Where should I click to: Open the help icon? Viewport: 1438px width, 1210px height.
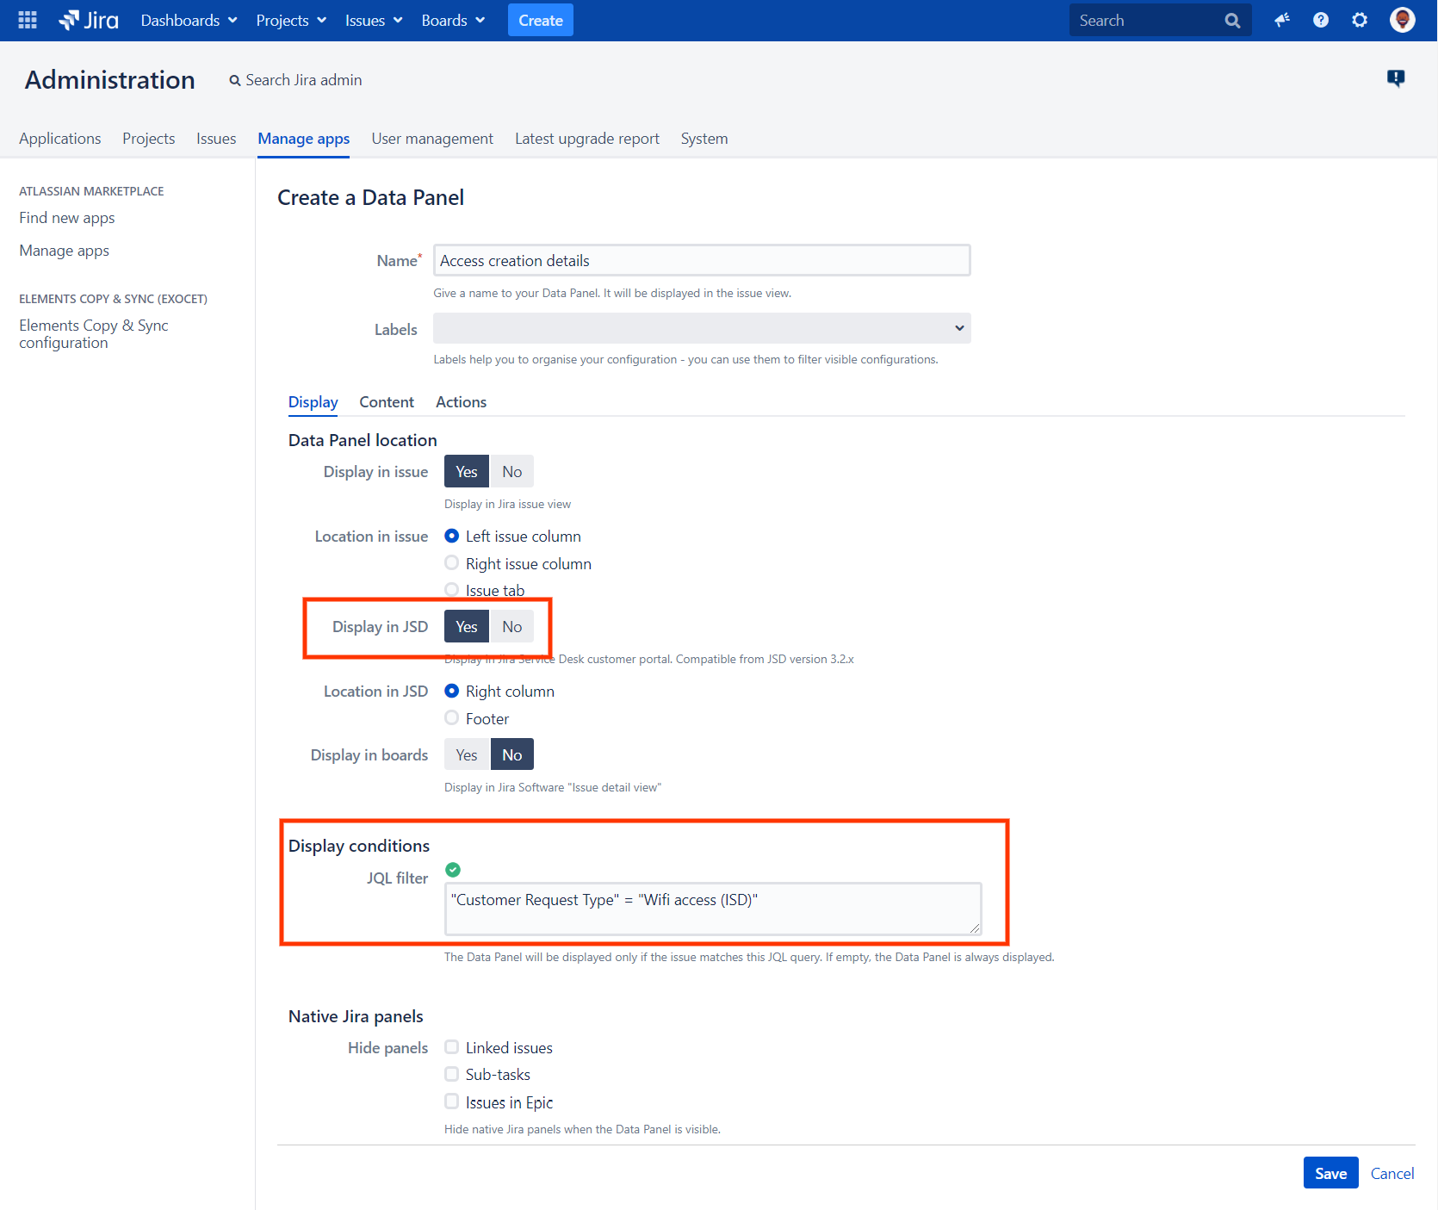pyautogui.click(x=1320, y=19)
